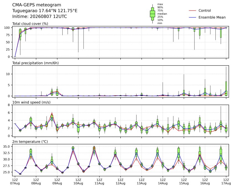Image resolution: width=234 pixels, height=188 pixels.
Task: Click the '5' precipitation axis value
Action: pos(9,85)
